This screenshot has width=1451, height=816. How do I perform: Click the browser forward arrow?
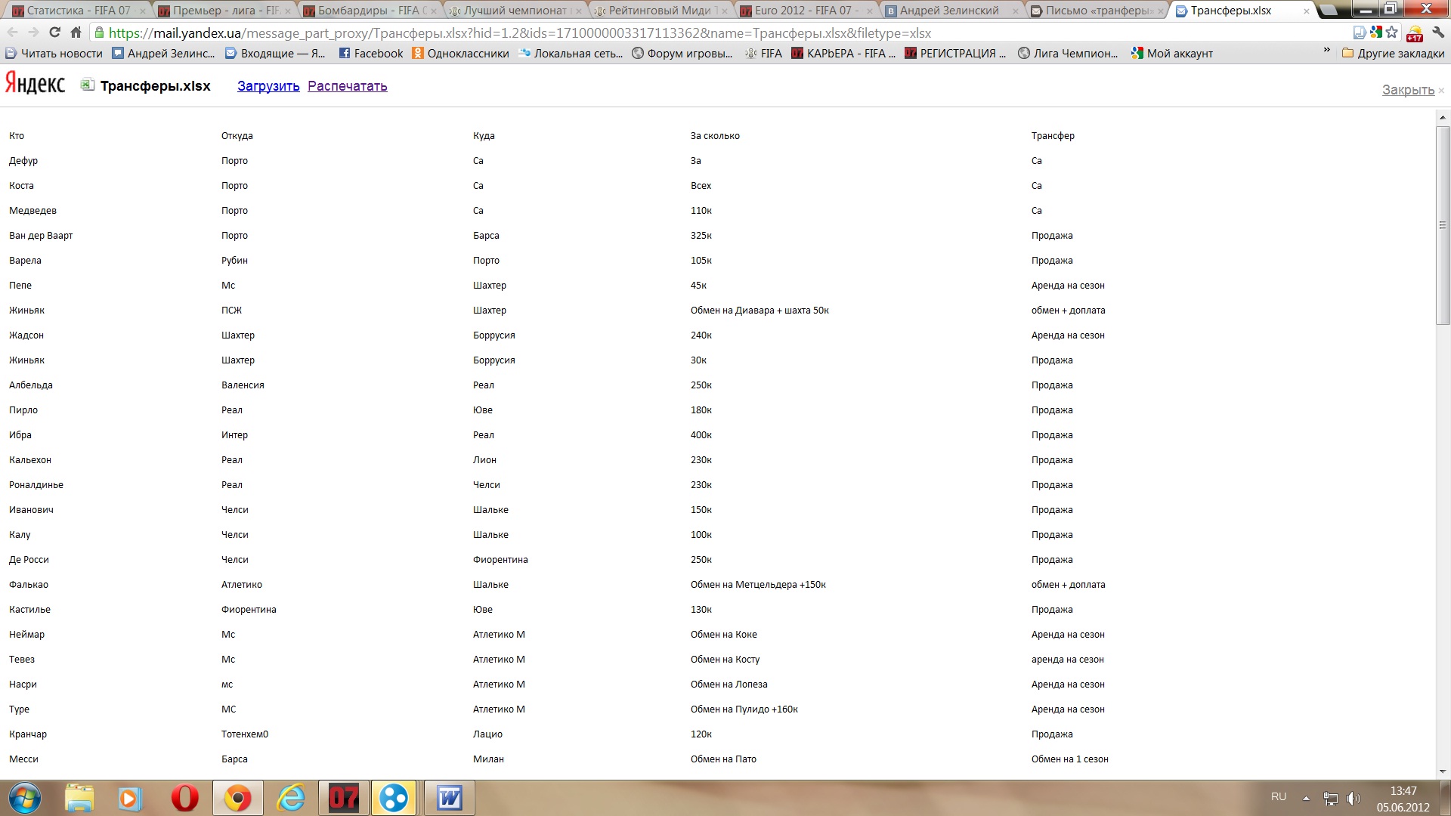point(33,32)
